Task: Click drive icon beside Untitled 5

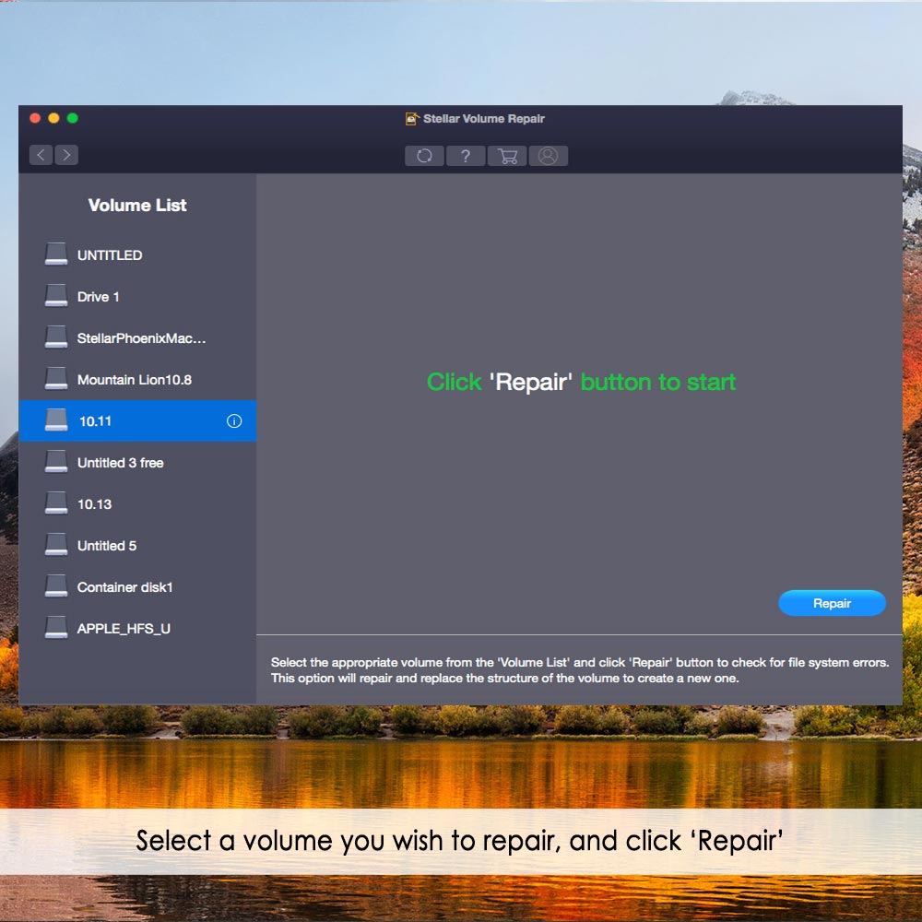Action: click(56, 545)
